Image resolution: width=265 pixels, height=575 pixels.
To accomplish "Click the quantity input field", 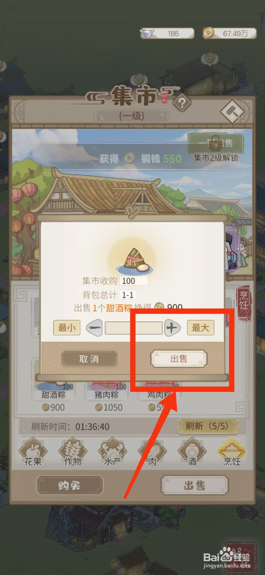I will [x=134, y=328].
